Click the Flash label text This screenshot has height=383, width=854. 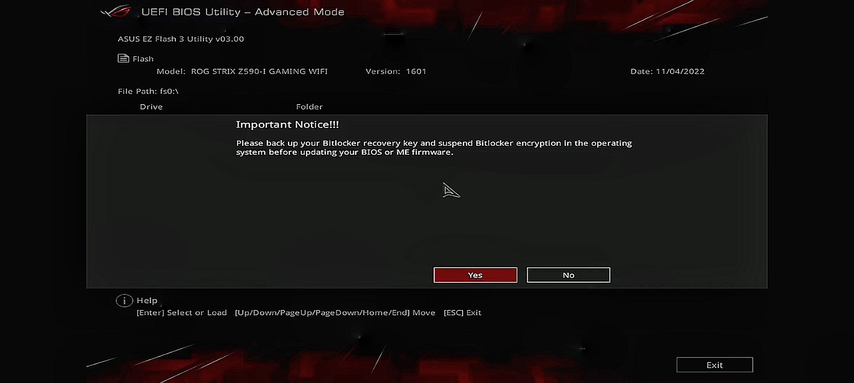tap(143, 59)
